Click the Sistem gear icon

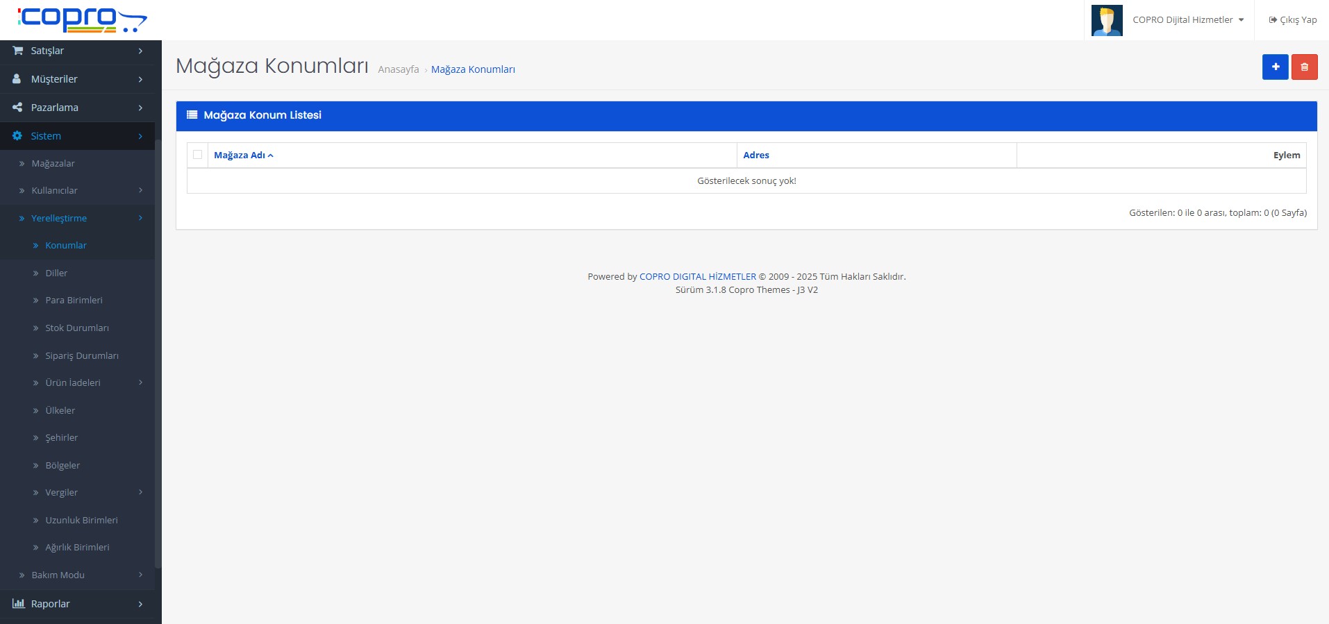point(17,136)
